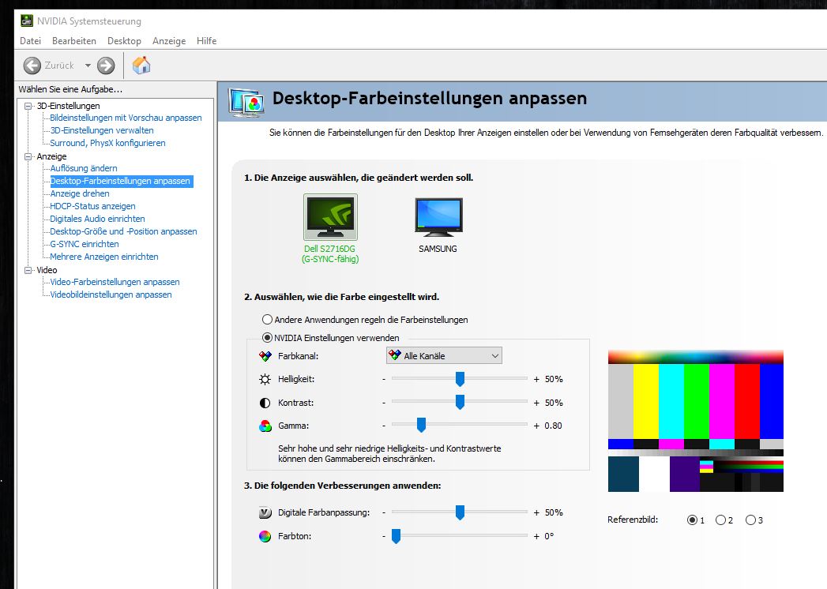This screenshot has width=827, height=589.
Task: Click the Gamma value 0.80
Action: pos(553,426)
